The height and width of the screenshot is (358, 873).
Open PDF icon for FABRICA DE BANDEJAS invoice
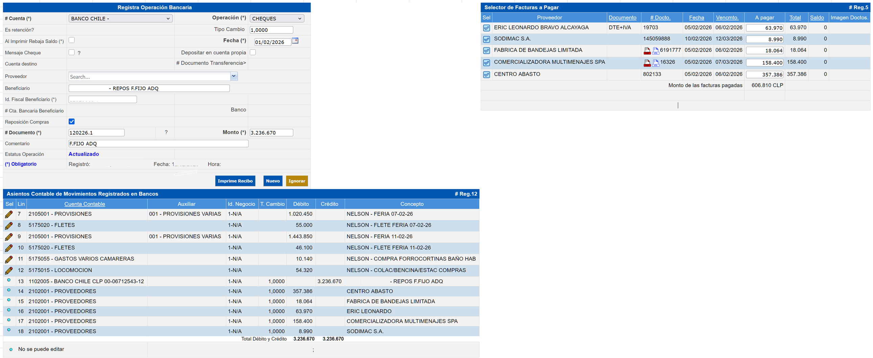(647, 51)
